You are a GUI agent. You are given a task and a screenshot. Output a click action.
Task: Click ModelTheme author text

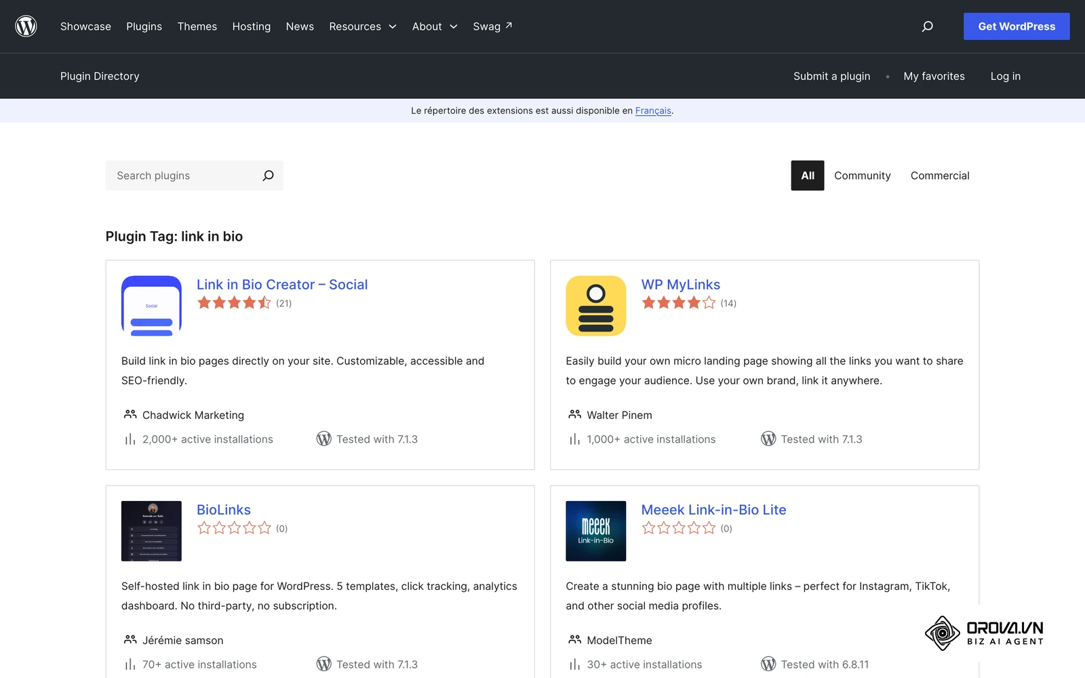(619, 640)
